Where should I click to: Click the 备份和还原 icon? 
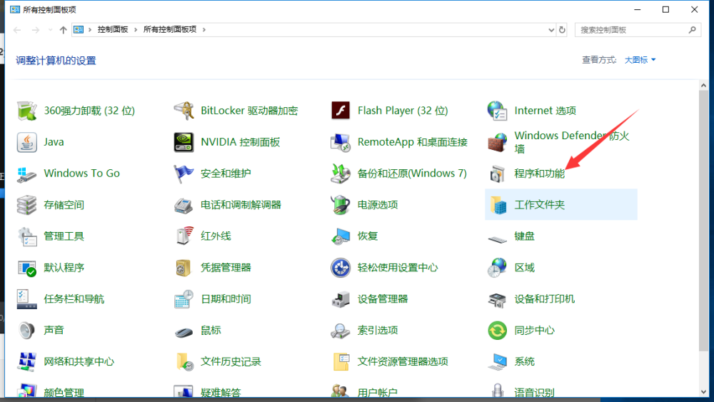pyautogui.click(x=341, y=174)
